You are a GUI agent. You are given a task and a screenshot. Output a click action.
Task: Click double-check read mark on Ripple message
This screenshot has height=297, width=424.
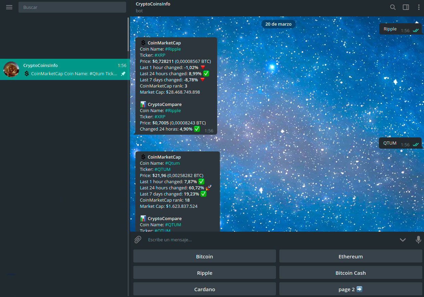click(415, 30)
